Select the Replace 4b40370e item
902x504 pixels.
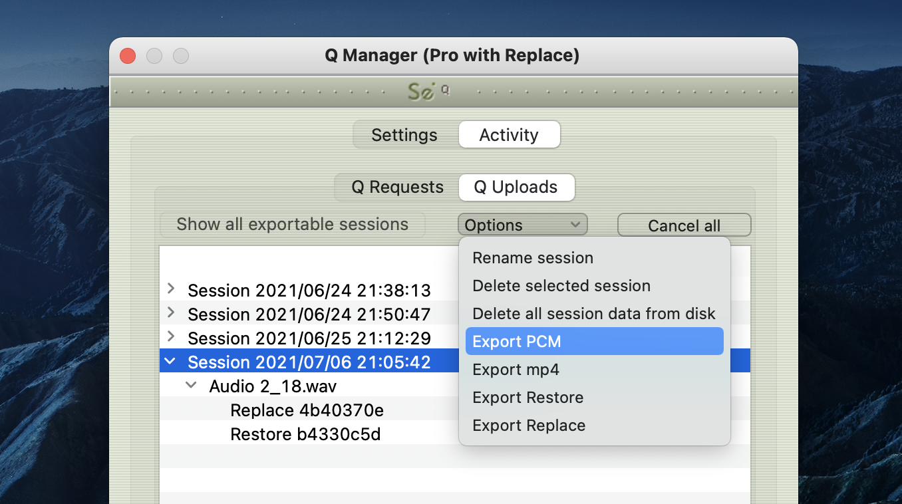click(307, 411)
